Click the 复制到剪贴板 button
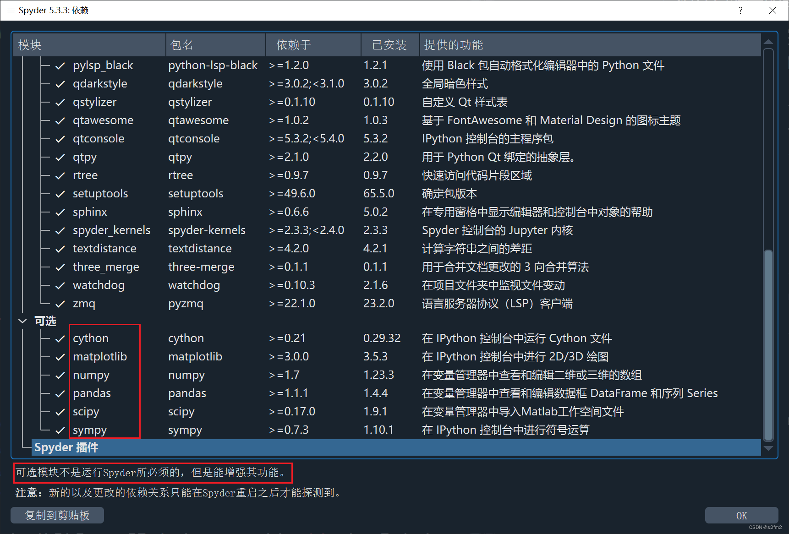The height and width of the screenshot is (534, 789). (57, 515)
